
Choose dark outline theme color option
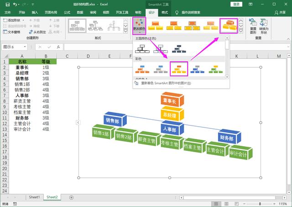(x=161, y=49)
